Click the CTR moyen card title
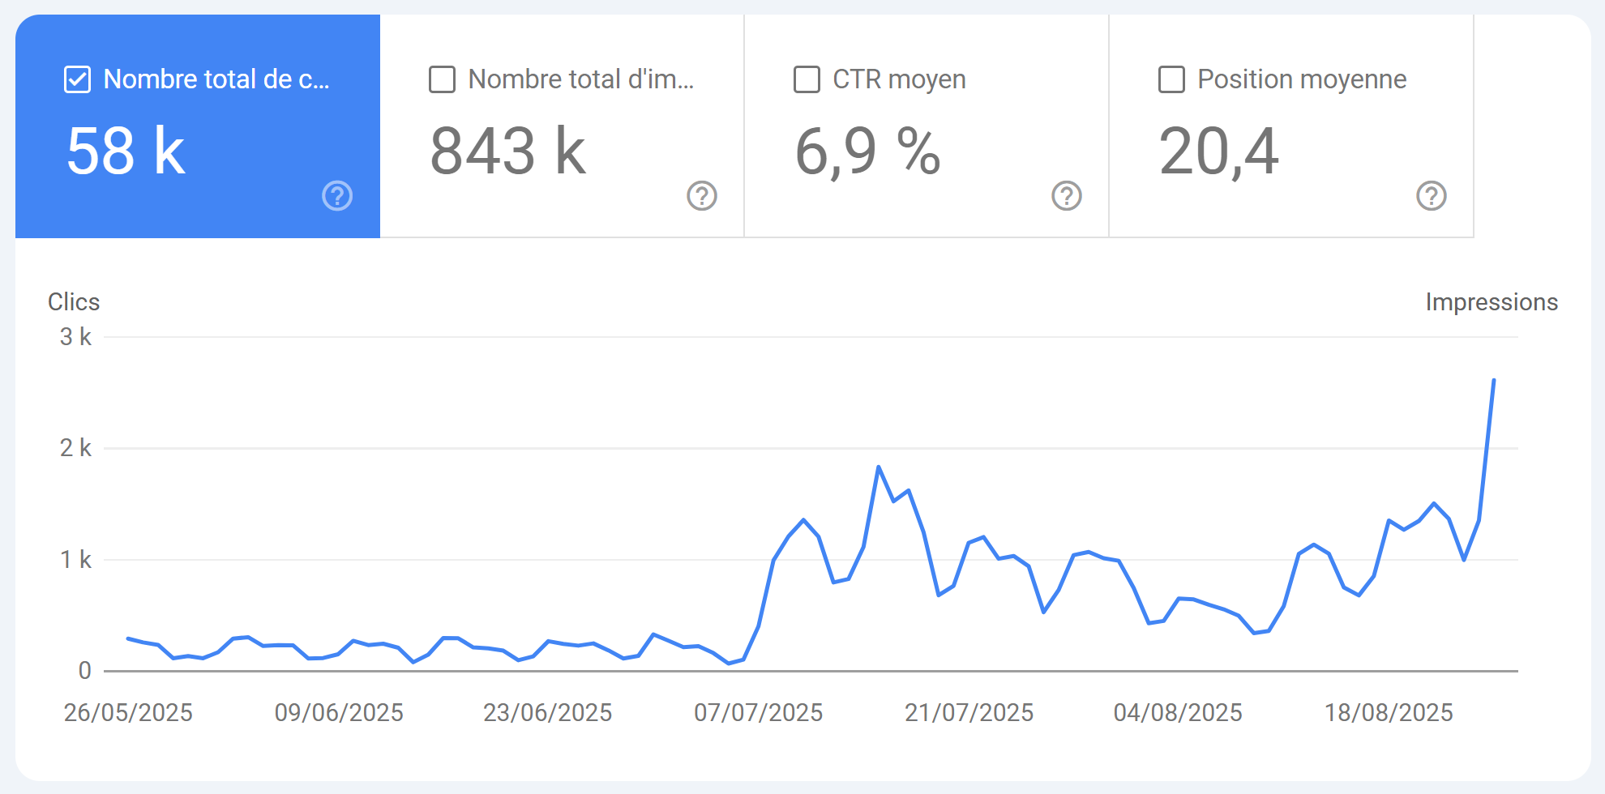Viewport: 1605px width, 794px height. point(899,79)
